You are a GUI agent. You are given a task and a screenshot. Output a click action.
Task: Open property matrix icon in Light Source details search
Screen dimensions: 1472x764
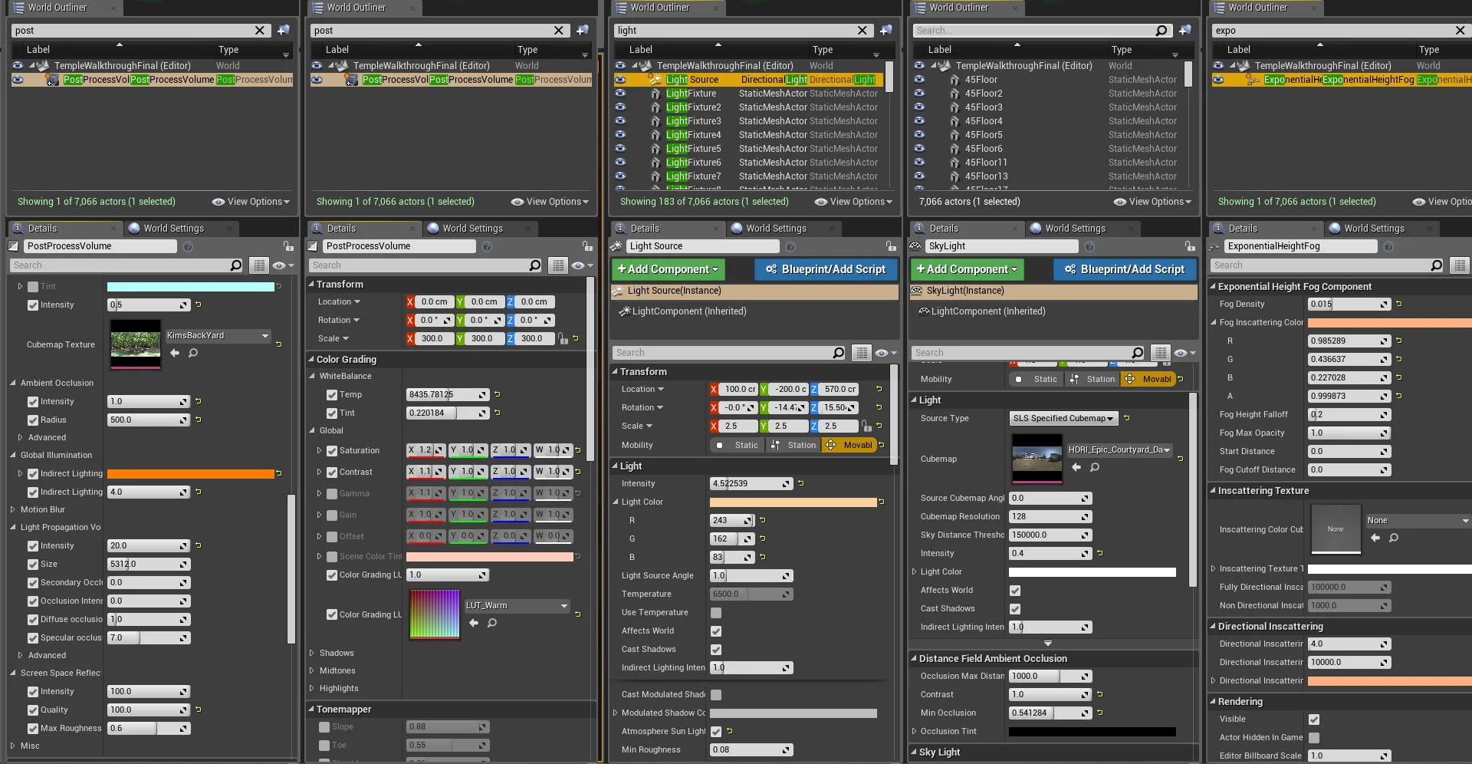[x=863, y=353]
